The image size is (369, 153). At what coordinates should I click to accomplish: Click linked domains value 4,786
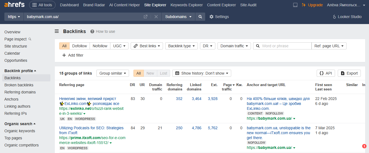(x=196, y=128)
